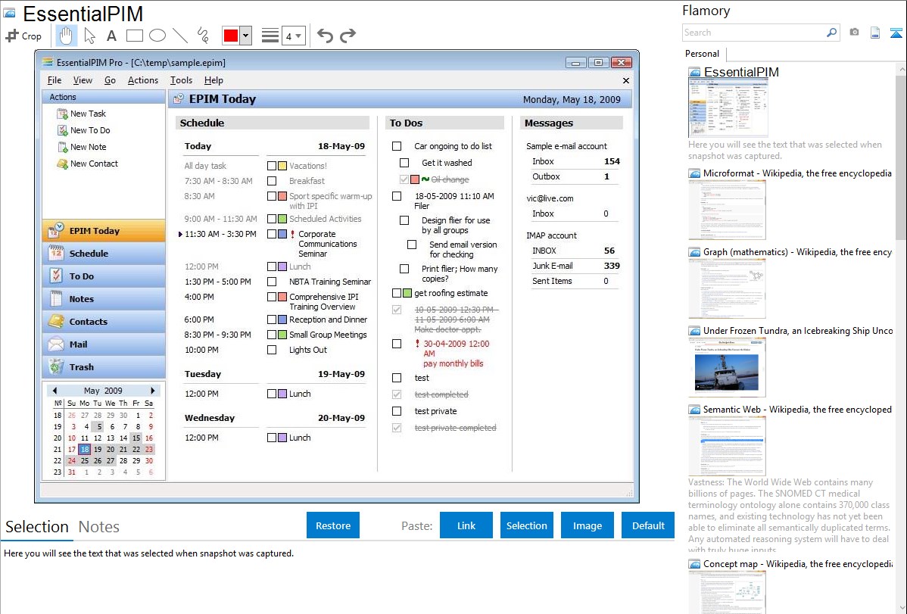
Task: Toggle the 'Lights Out' schedule checkbox
Action: 272,350
